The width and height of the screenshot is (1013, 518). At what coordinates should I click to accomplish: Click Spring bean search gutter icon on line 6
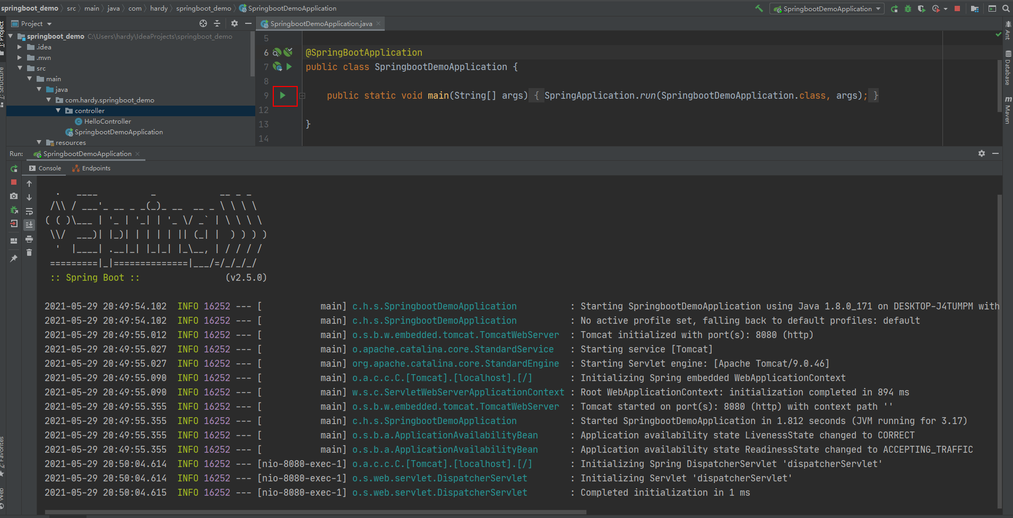[x=276, y=53]
